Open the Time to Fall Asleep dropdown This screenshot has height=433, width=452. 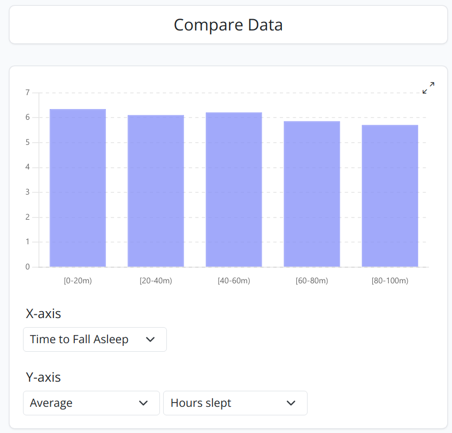pos(95,339)
